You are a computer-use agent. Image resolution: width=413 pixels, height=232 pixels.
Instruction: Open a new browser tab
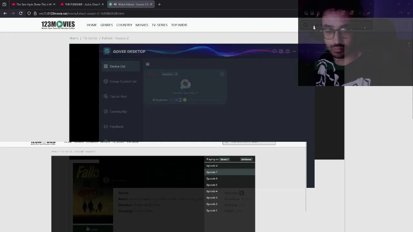159,5
